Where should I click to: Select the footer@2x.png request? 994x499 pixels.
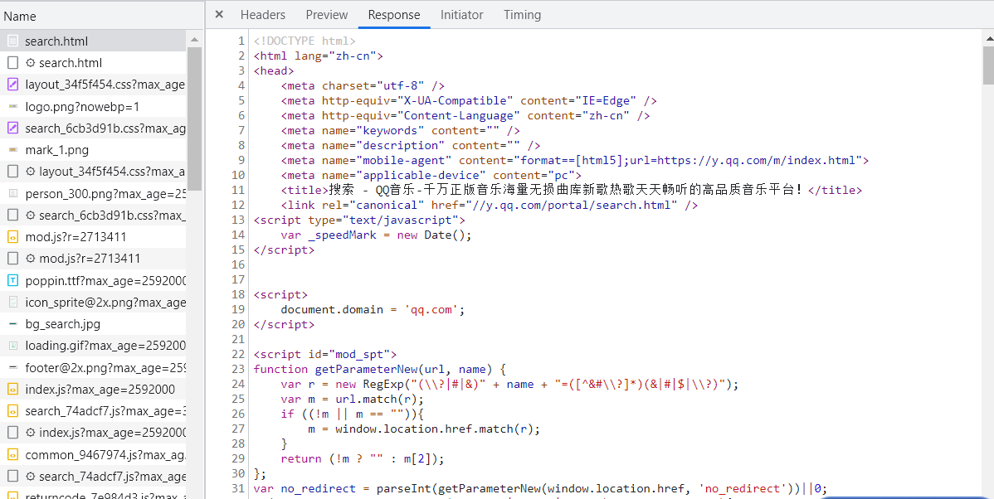pos(93,367)
